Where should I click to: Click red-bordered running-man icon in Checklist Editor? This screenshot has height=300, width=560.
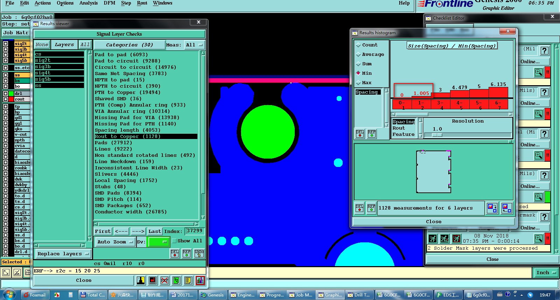pyautogui.click(x=457, y=239)
